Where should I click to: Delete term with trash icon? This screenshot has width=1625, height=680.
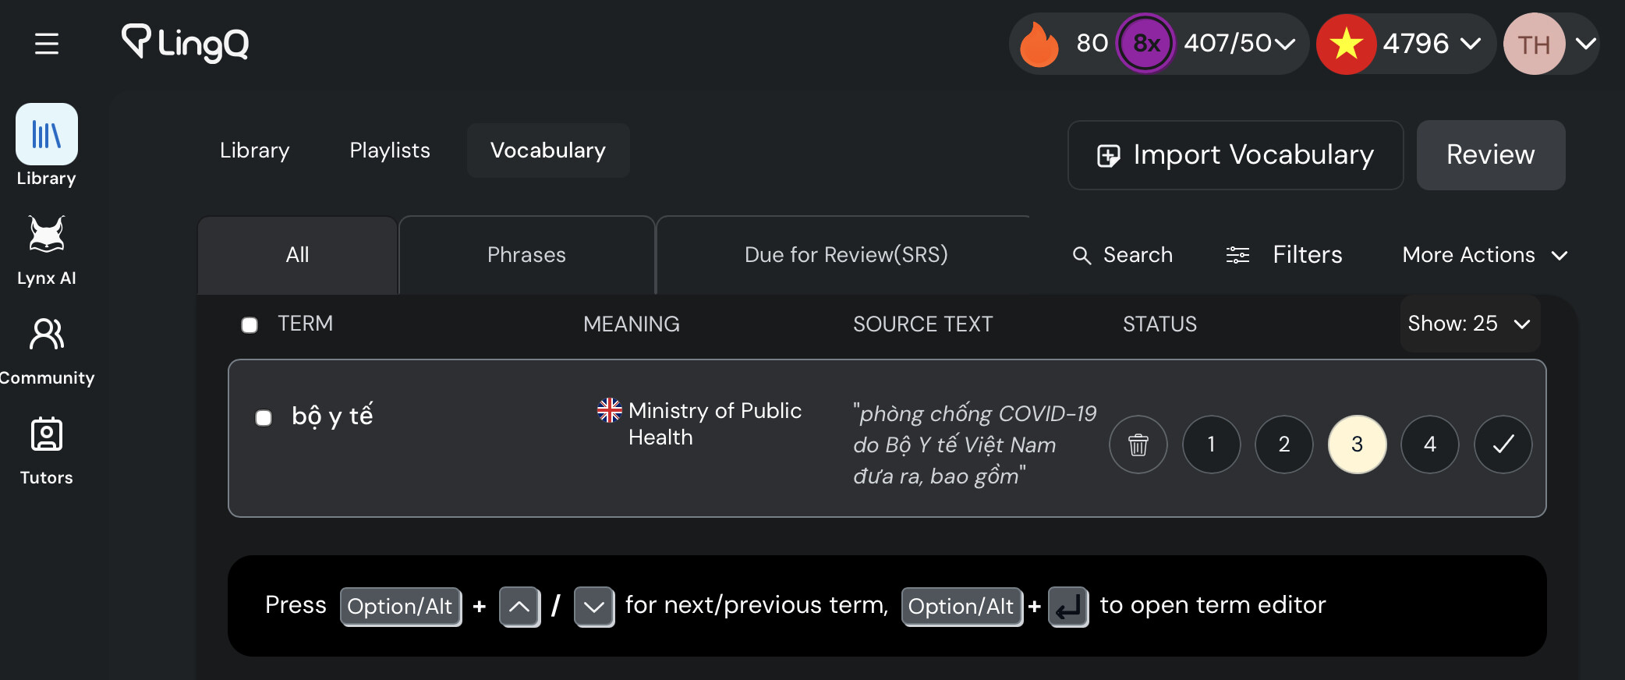pos(1138,444)
